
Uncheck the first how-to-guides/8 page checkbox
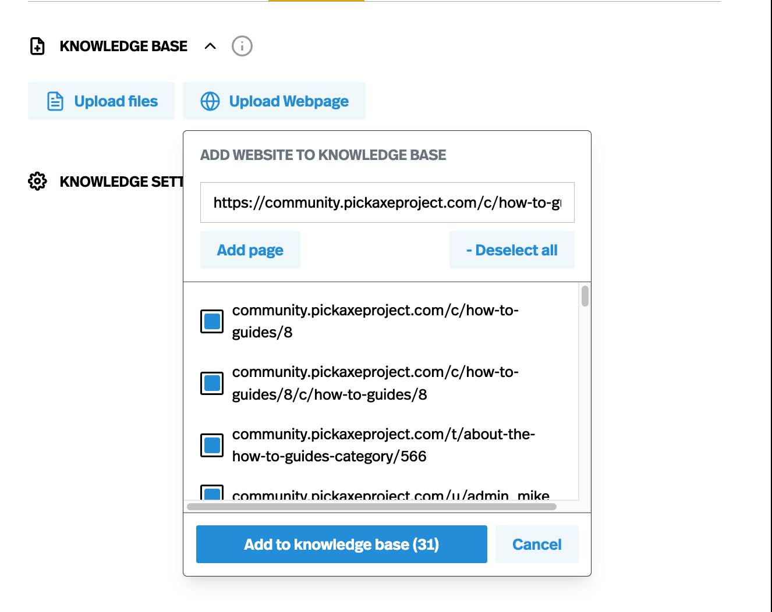[x=212, y=321]
